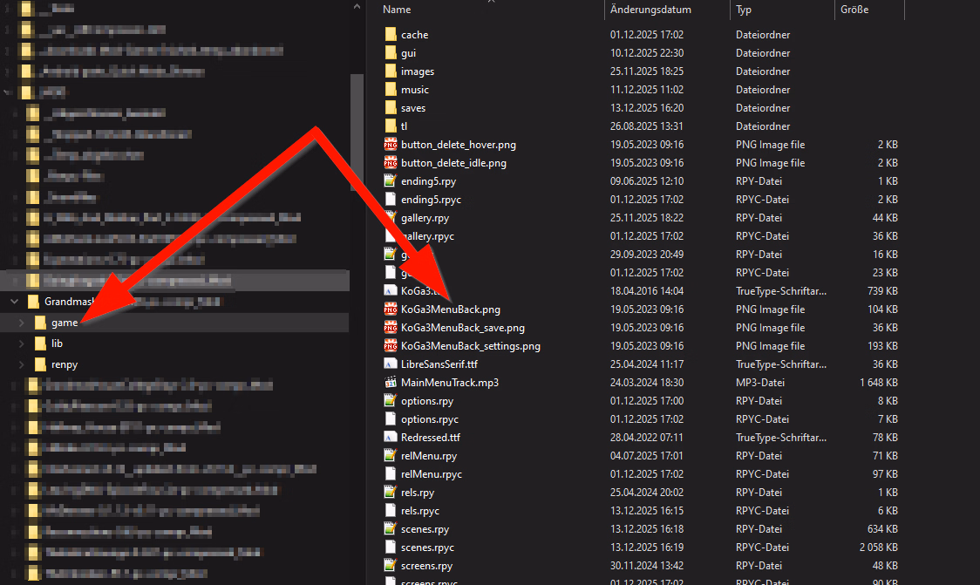Click the audio icon of MainMenuTrack.mp3
Screen dimensions: 980x585
(x=391, y=383)
